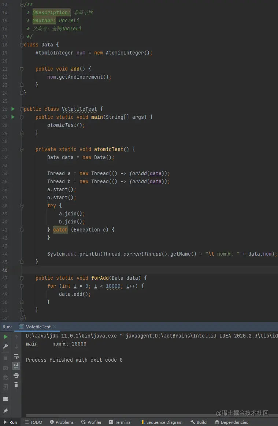Open the TODO tool window
Viewport: 278px width, 426px height.
click(x=33, y=422)
